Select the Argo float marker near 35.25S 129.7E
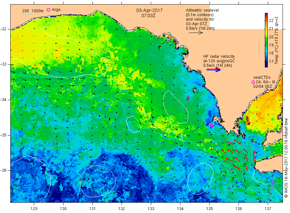Screen dimensions: 290x213 [x=54, y=144]
